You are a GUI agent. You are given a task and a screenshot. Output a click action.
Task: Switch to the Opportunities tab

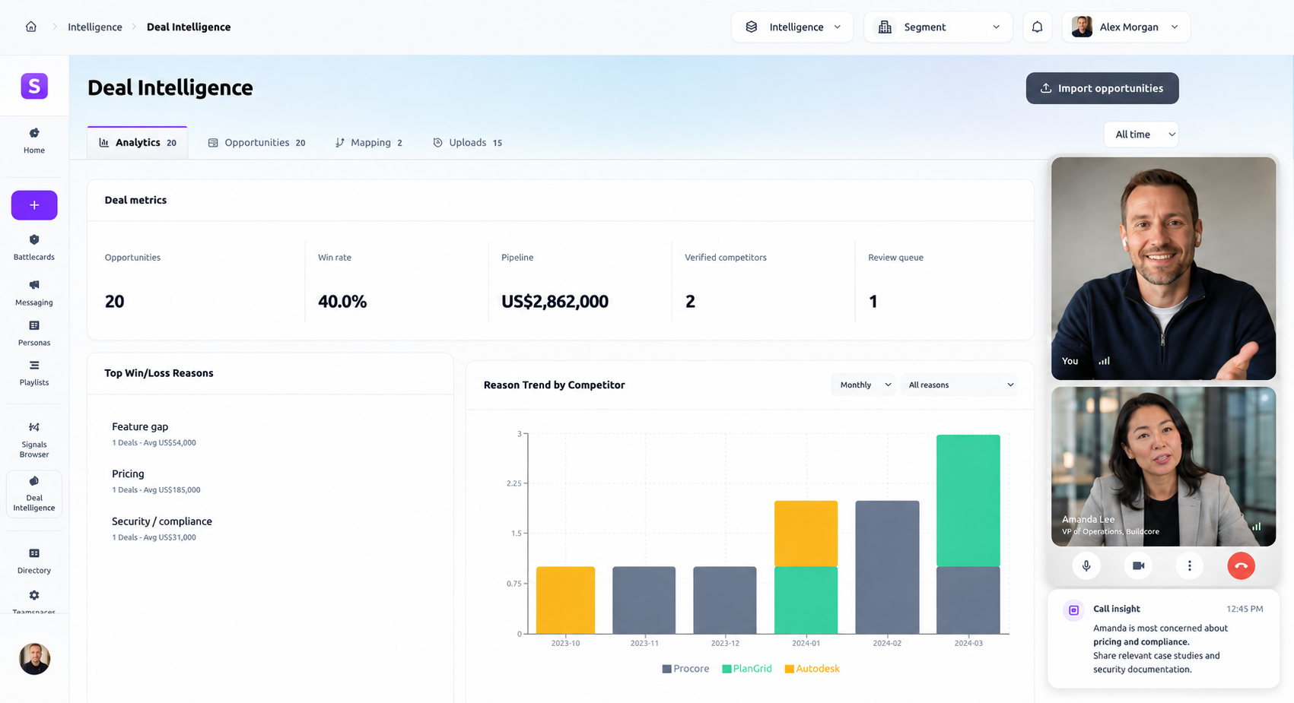[257, 143]
